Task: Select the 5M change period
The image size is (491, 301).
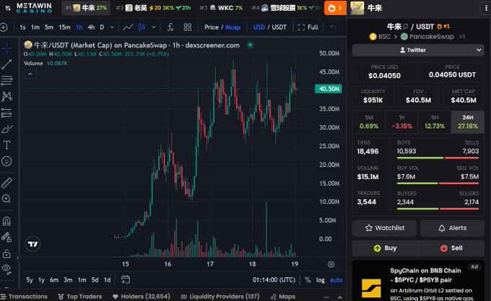Action: (369, 122)
